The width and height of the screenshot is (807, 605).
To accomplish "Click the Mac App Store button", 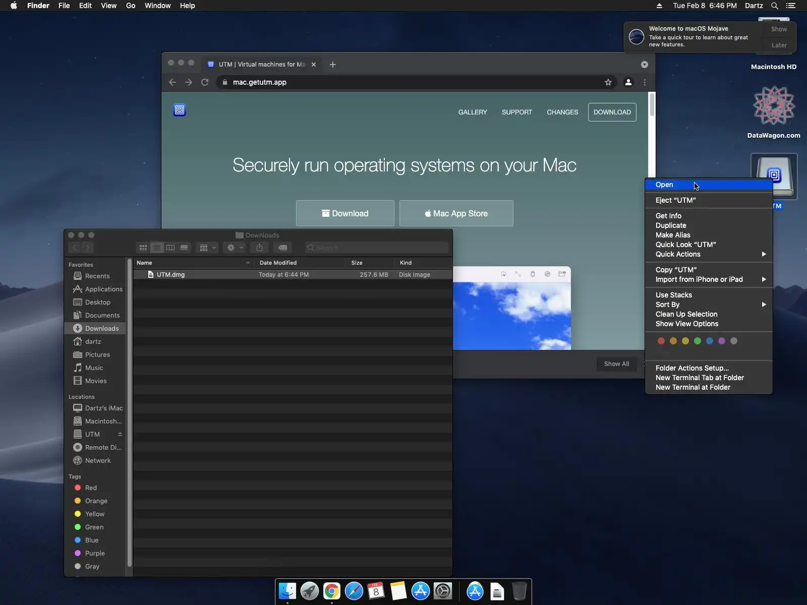I will point(456,213).
